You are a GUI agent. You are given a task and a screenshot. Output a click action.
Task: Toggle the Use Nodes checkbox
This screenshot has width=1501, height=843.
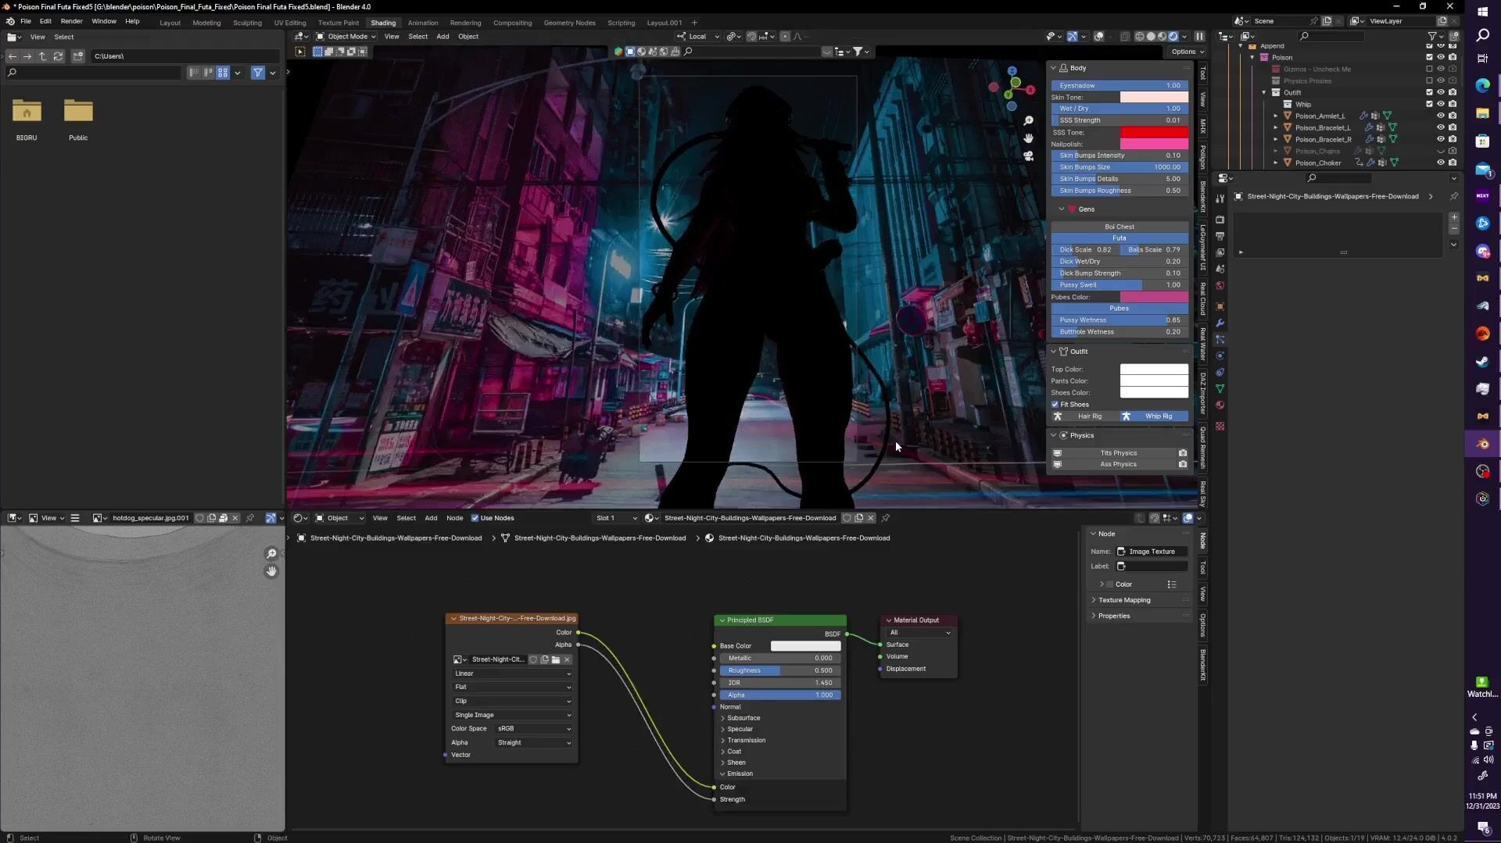tap(475, 518)
